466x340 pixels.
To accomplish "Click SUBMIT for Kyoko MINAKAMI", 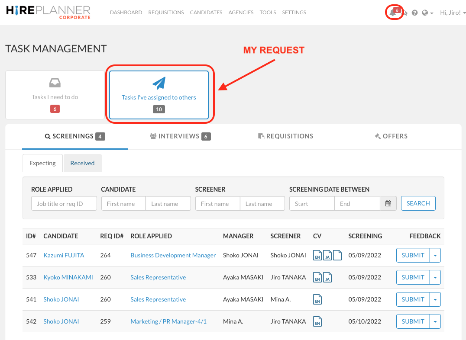I will (412, 277).
